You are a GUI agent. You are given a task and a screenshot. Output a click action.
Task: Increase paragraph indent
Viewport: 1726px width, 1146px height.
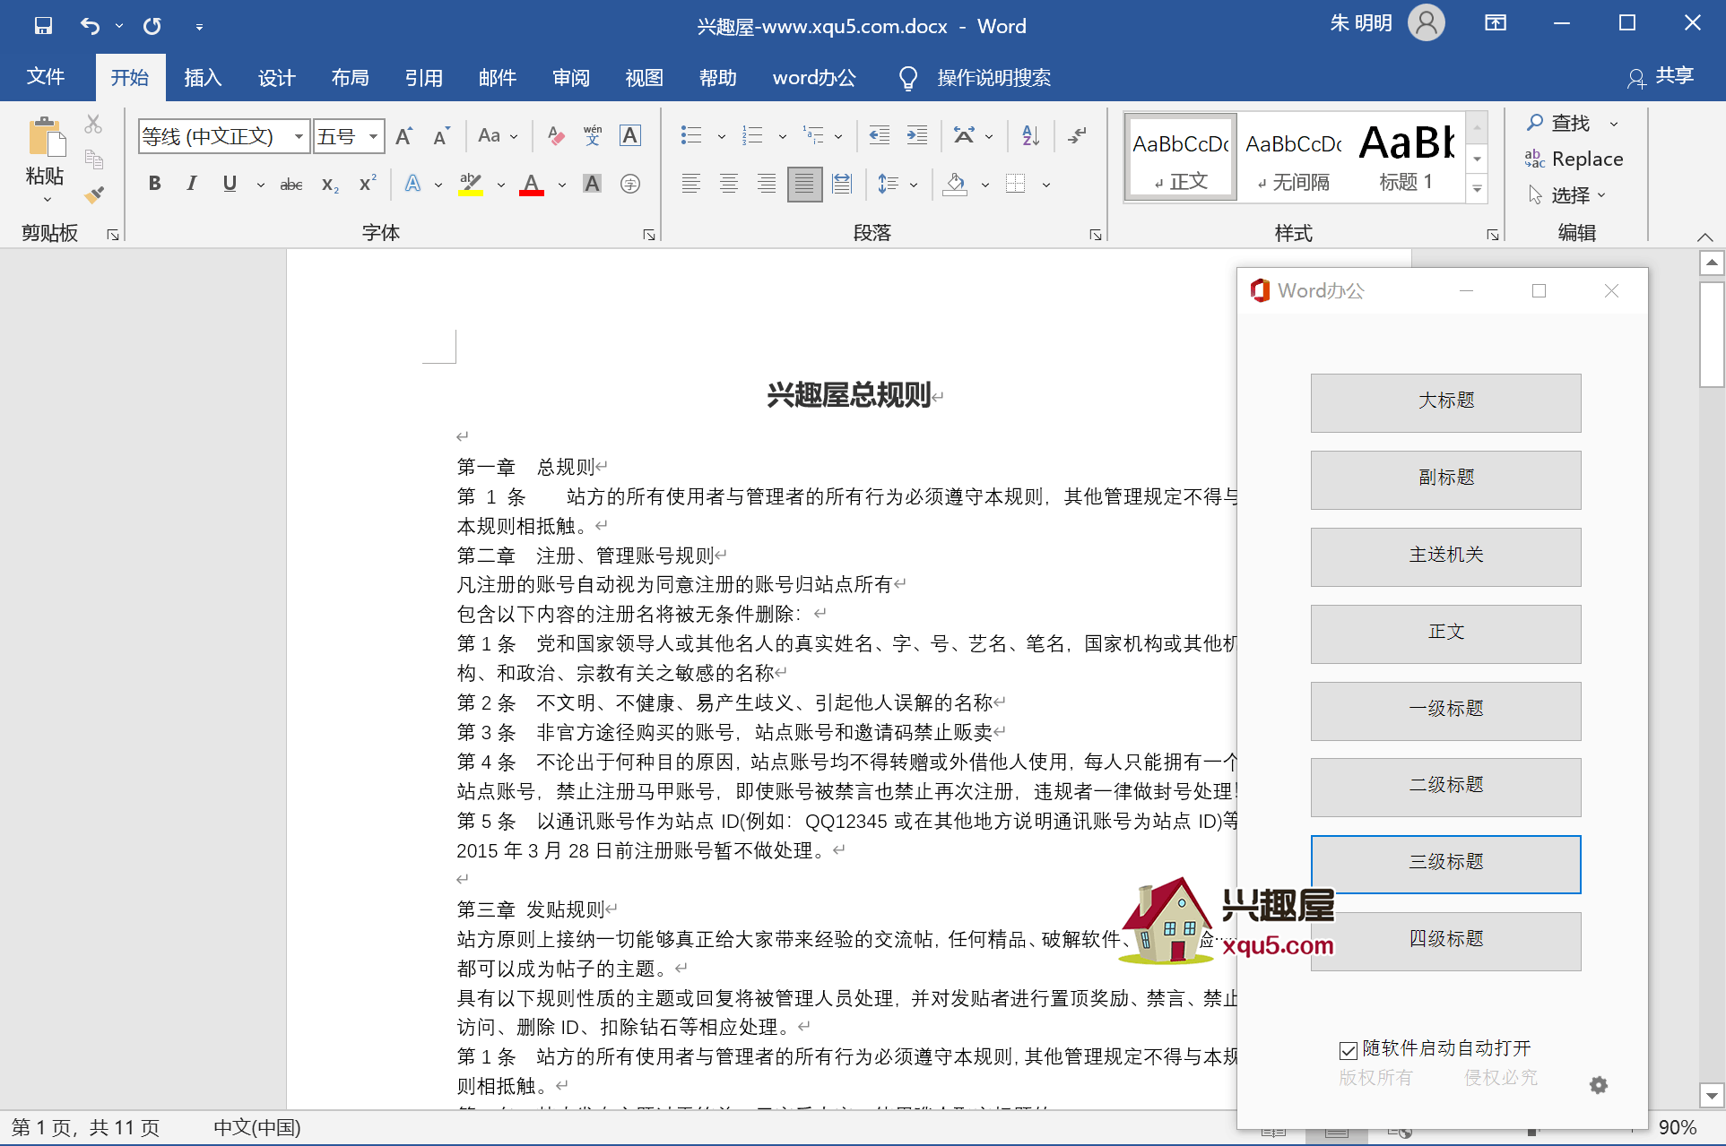(x=917, y=136)
